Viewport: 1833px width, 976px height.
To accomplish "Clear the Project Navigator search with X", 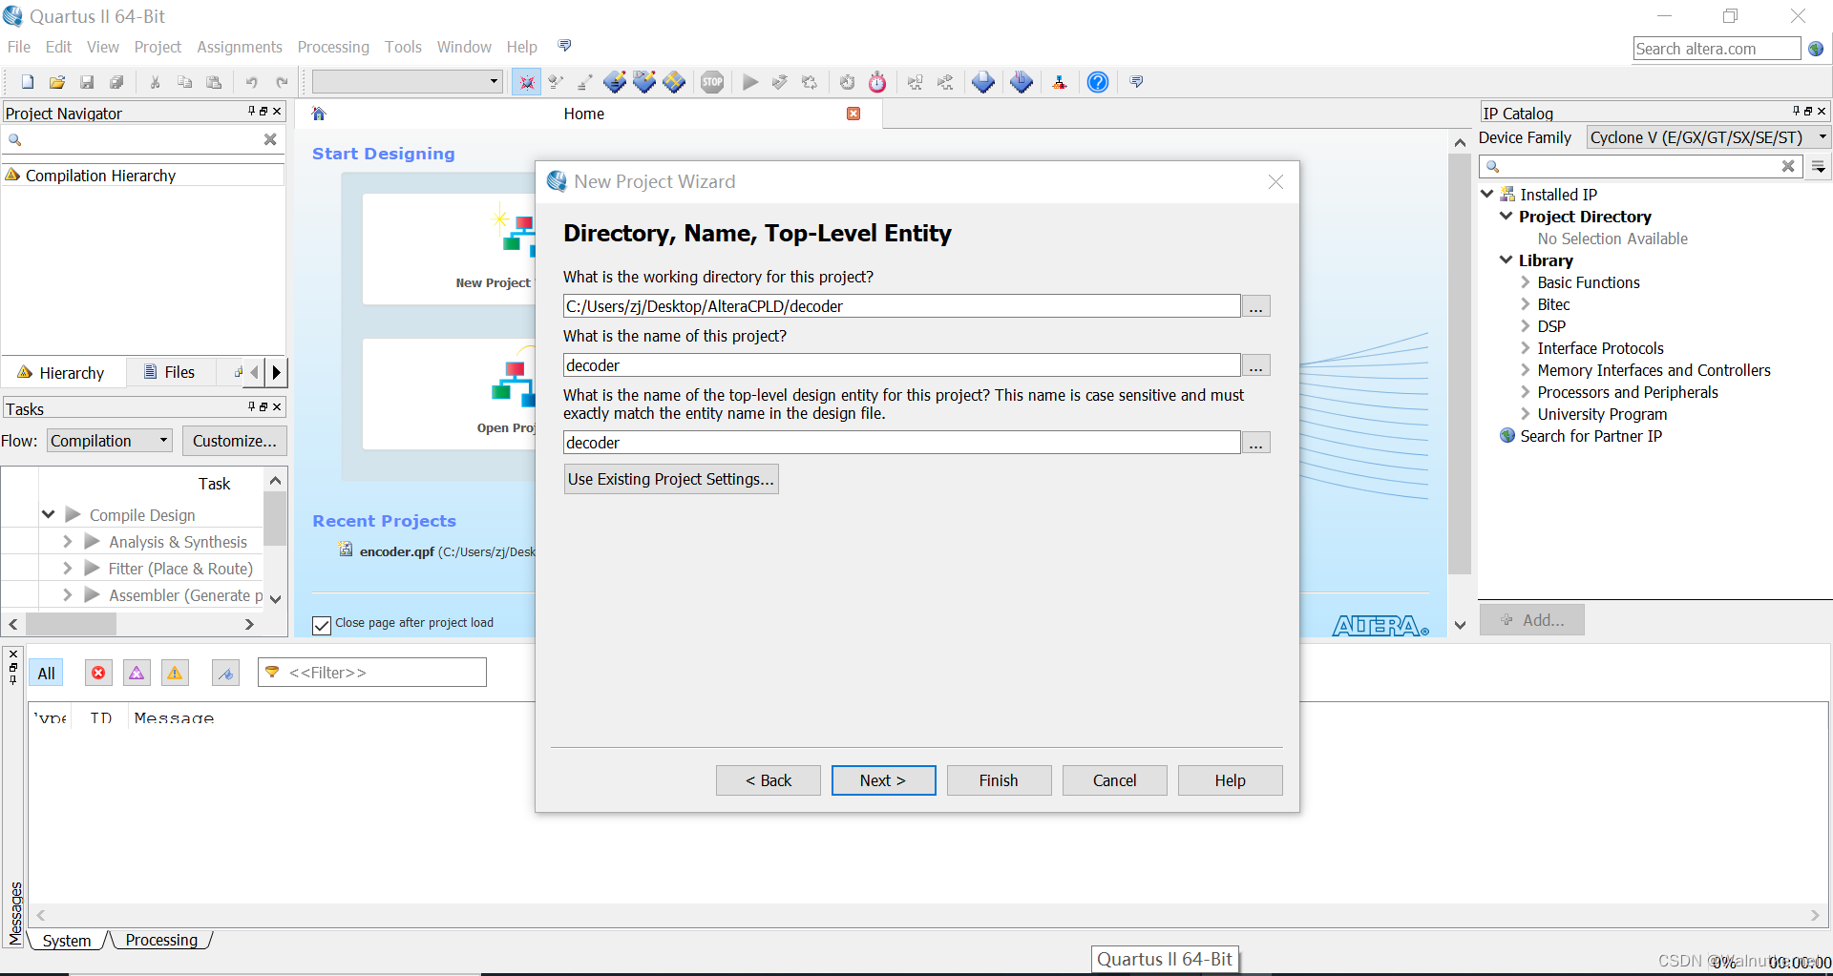I will coord(270,139).
